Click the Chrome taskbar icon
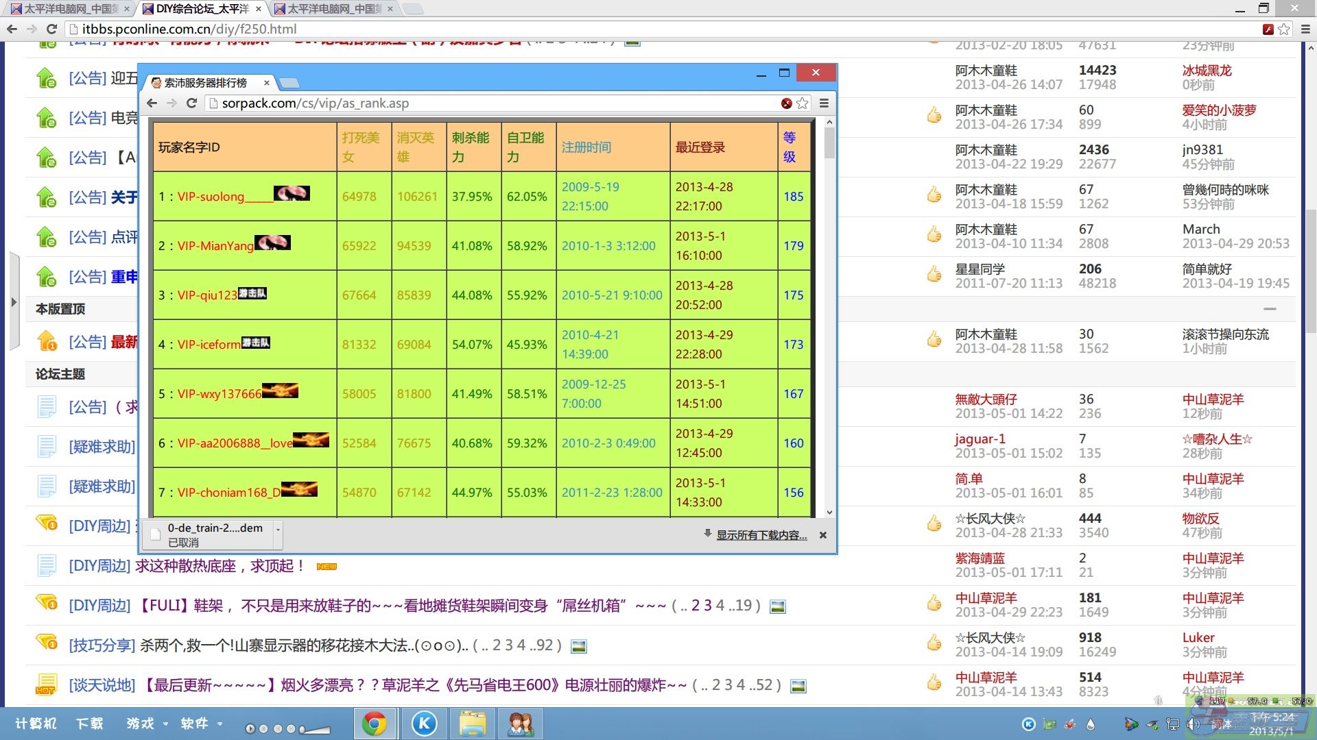Screen dimensions: 1317x740 [375, 724]
